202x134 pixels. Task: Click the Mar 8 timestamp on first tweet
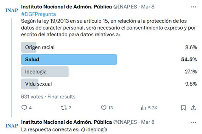tap(148, 7)
